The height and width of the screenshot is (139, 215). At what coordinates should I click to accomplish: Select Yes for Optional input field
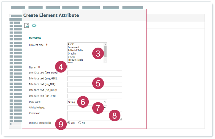pos(69,123)
